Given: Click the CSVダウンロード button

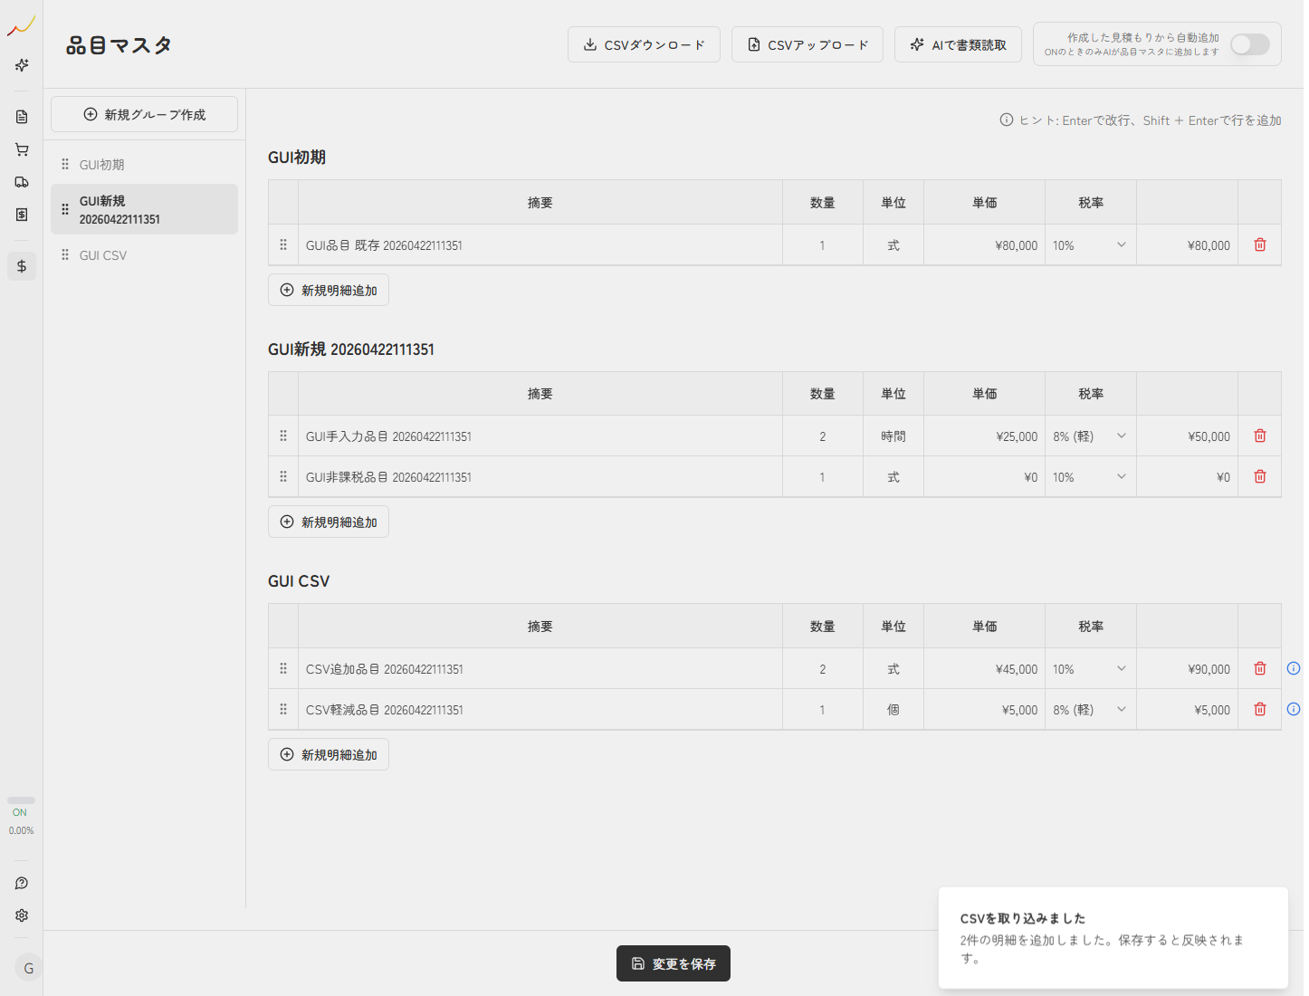Looking at the screenshot, I should [x=644, y=43].
